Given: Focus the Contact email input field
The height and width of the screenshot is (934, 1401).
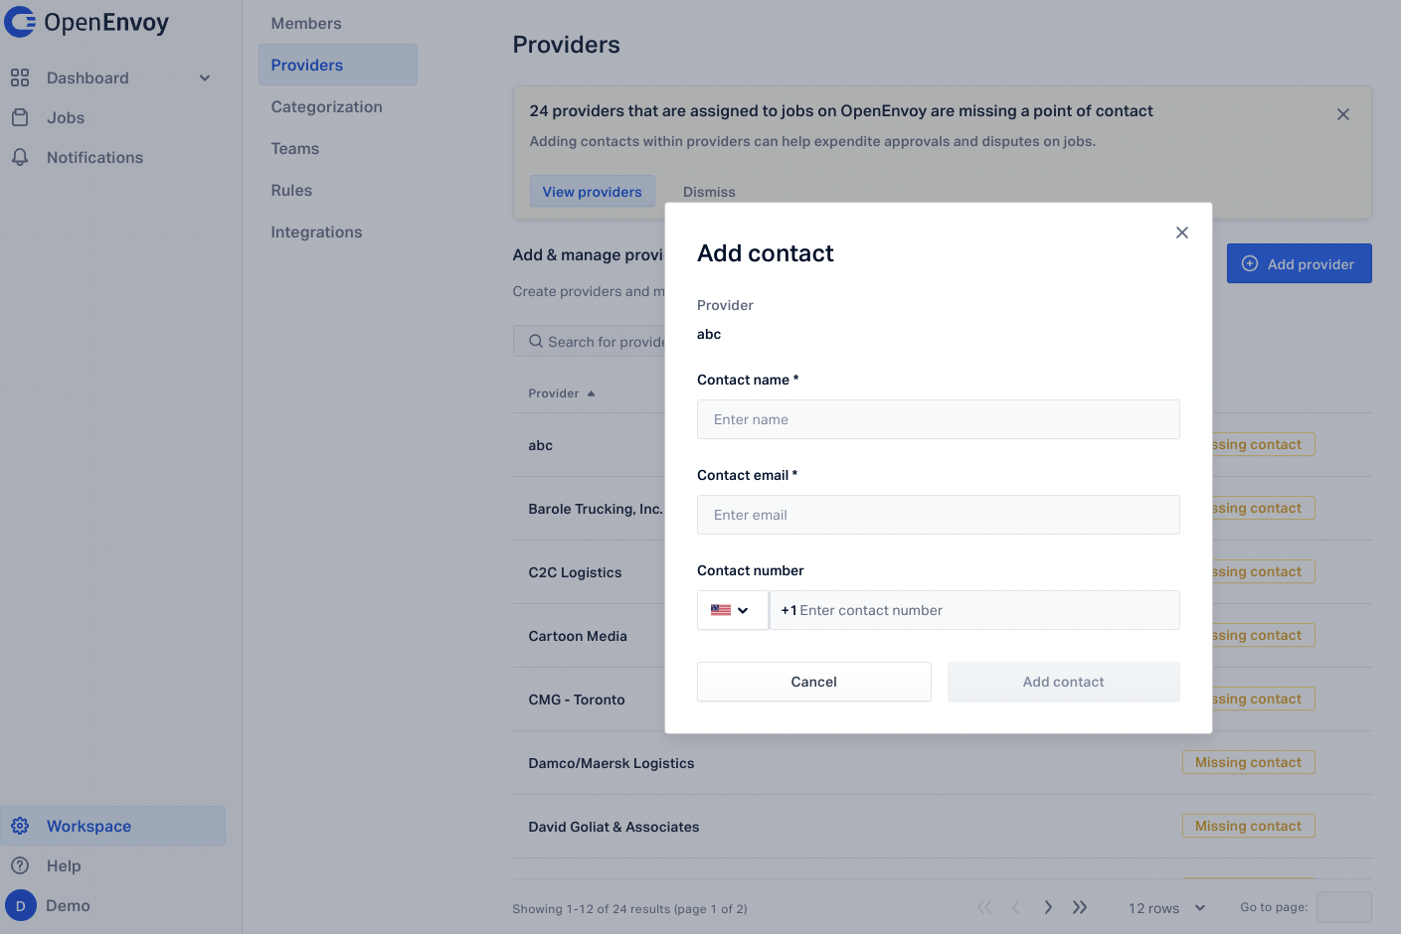Looking at the screenshot, I should pos(939,515).
